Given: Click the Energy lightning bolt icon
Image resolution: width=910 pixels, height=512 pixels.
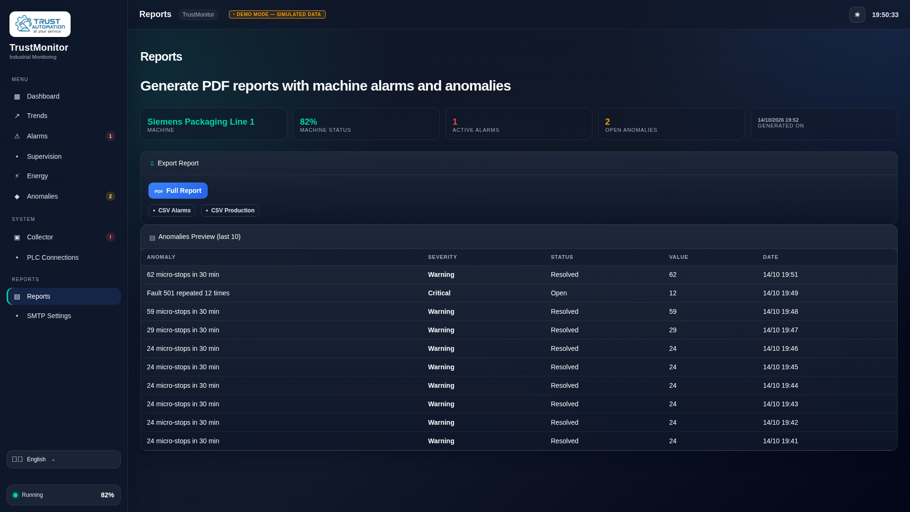Looking at the screenshot, I should (17, 176).
